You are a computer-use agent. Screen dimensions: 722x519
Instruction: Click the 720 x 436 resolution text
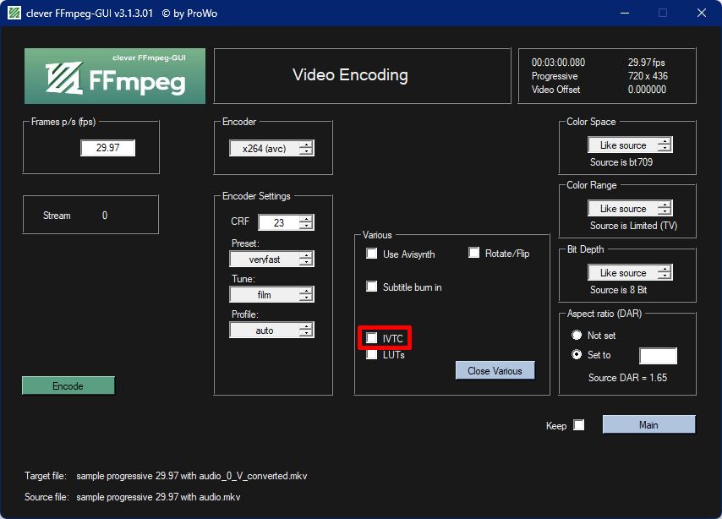(x=648, y=75)
